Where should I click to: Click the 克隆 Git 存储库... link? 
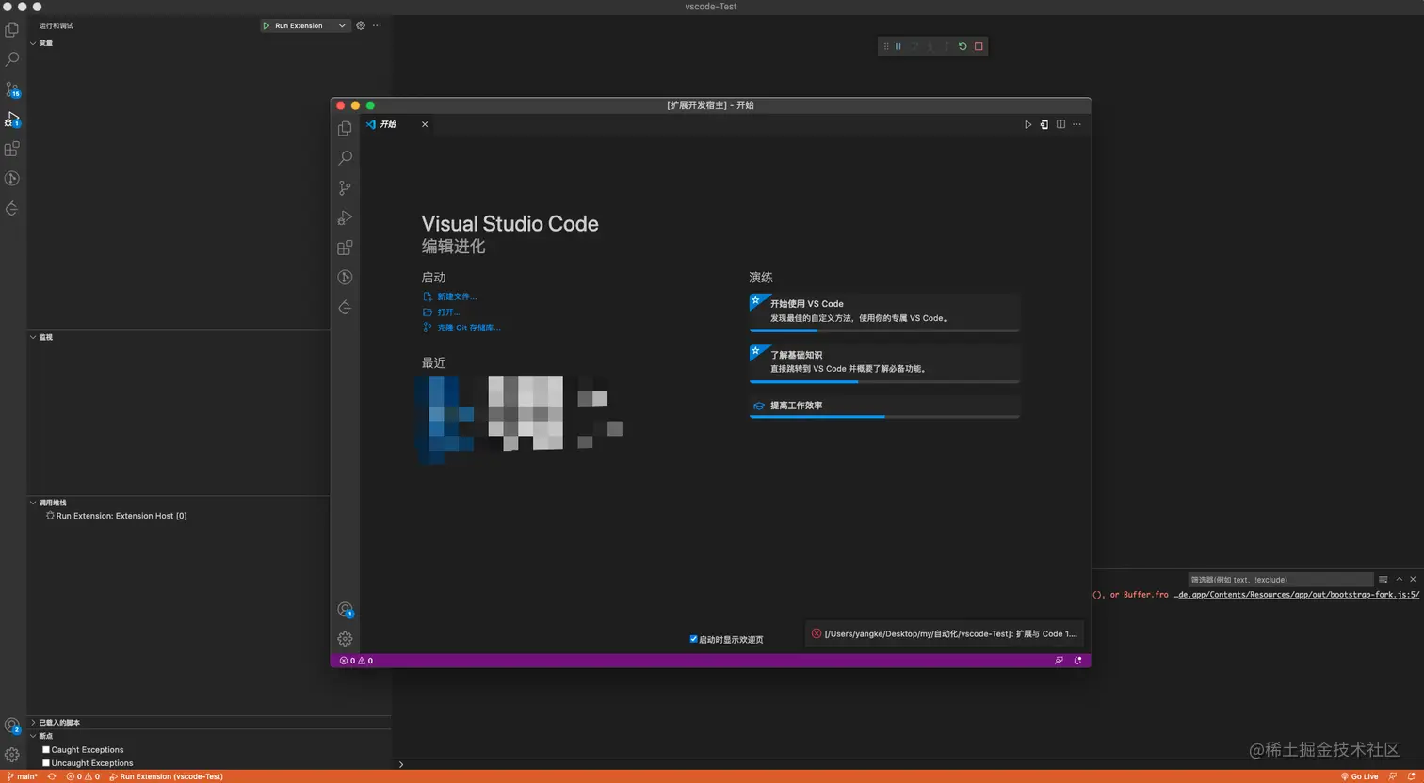tap(469, 328)
